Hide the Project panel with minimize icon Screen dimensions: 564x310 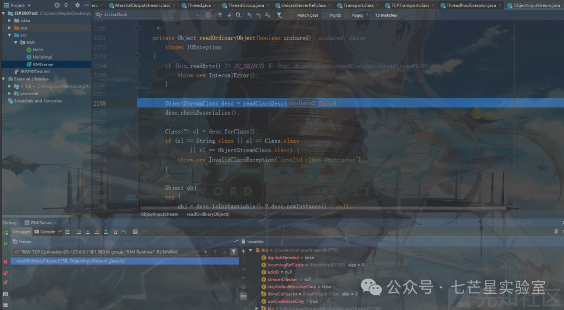[x=86, y=5]
